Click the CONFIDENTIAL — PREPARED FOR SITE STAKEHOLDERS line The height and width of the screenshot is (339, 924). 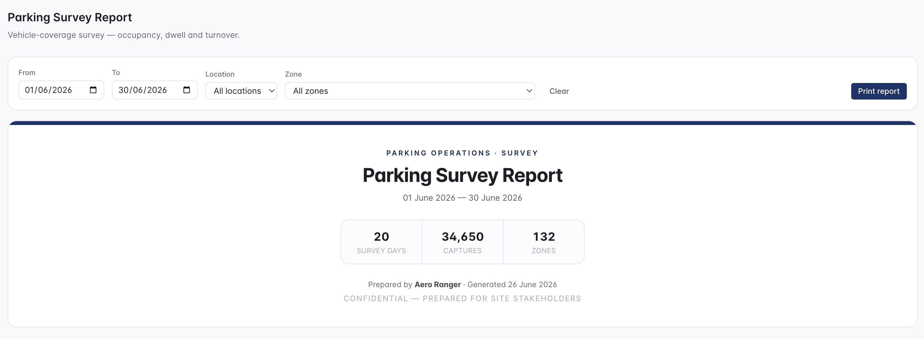[462, 299]
